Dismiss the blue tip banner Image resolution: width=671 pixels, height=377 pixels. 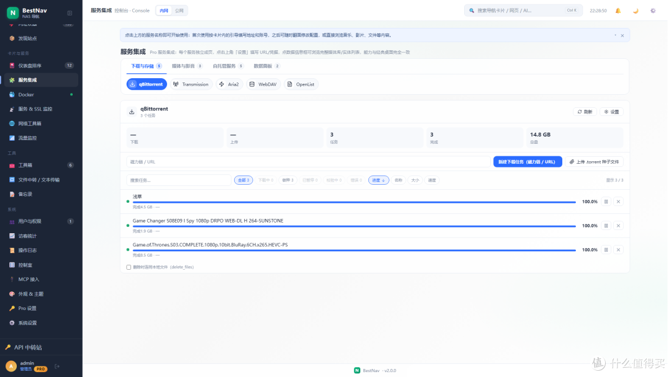coord(622,35)
